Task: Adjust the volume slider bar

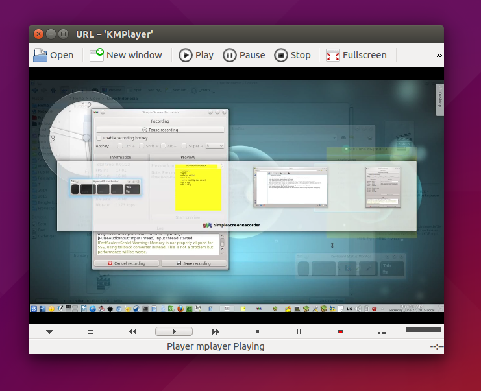Action: (423, 330)
